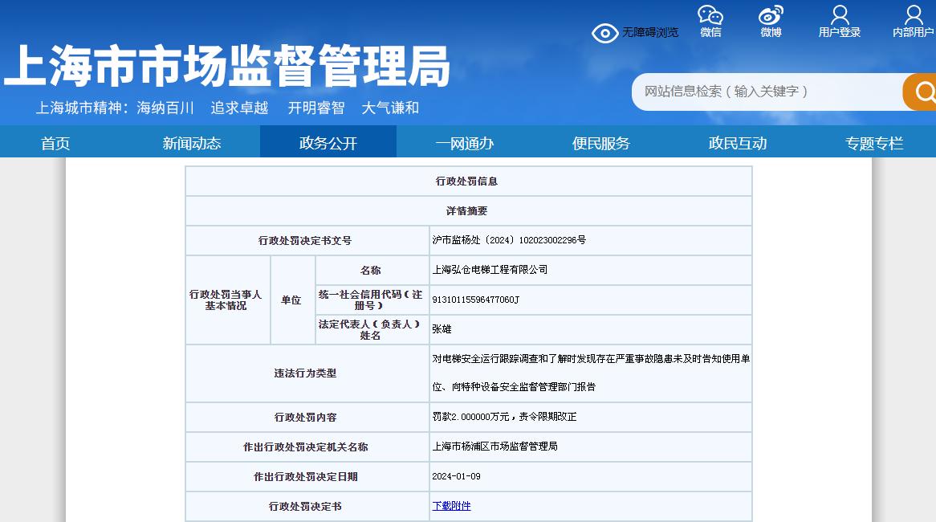This screenshot has width=936, height=522.
Task: Open the 专题专栏 navigation tab
Action: point(874,143)
